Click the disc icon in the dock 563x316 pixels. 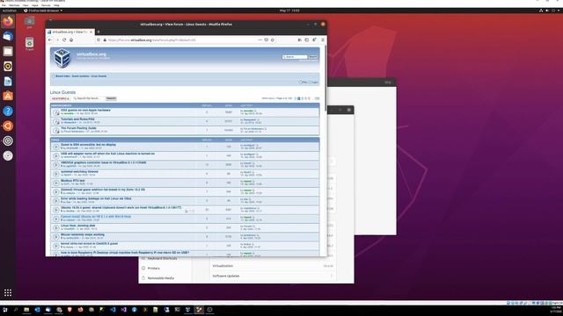(8, 156)
